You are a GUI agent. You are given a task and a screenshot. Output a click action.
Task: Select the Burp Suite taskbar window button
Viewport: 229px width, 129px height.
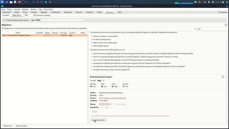(x=46, y=2)
